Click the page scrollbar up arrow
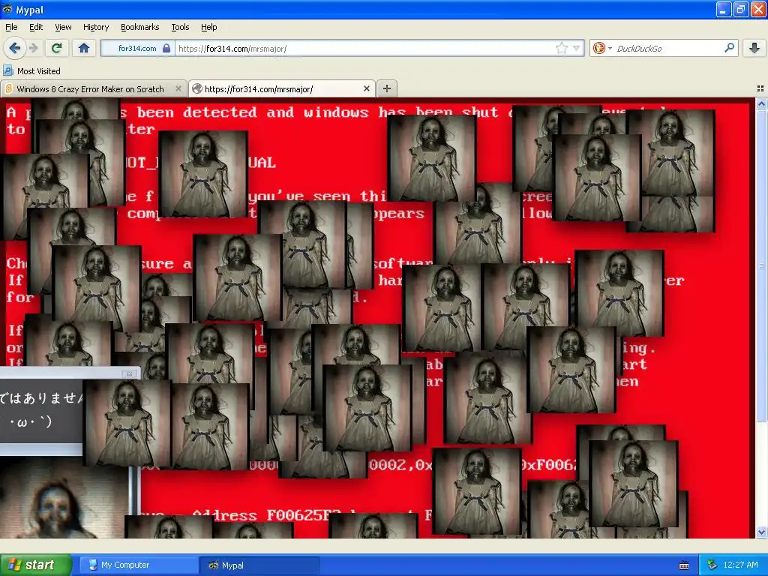 point(761,103)
